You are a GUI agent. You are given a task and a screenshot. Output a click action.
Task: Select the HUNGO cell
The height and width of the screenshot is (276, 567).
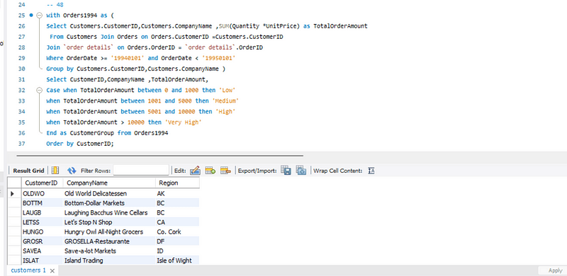[x=43, y=231]
